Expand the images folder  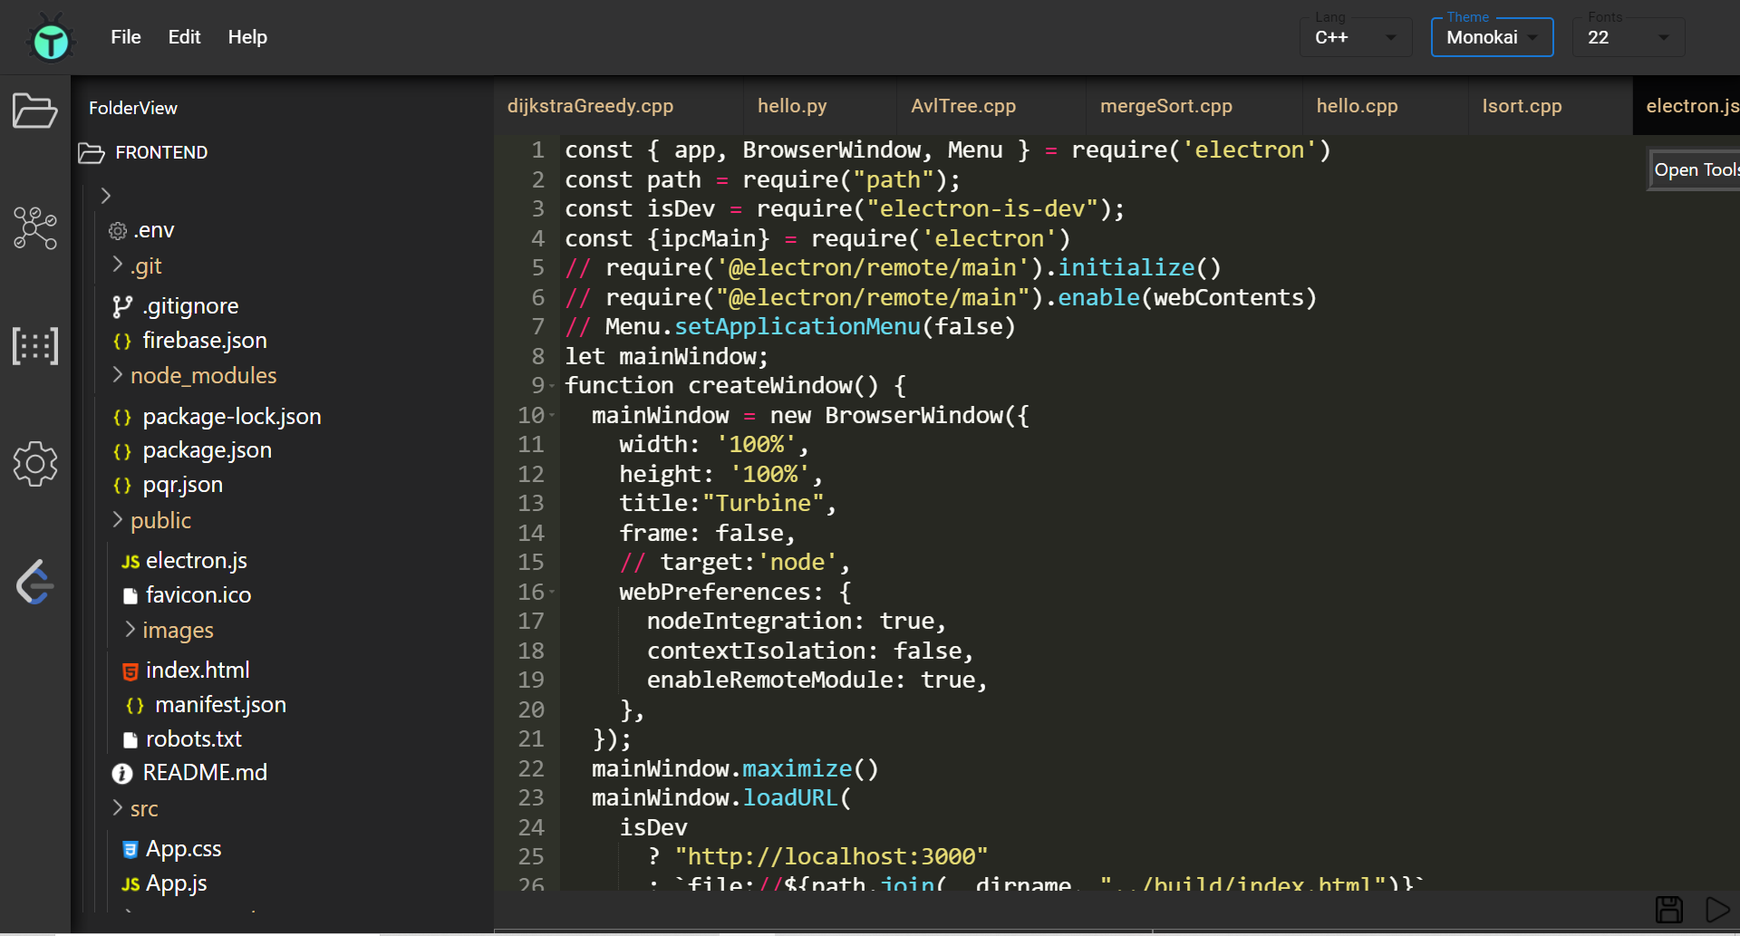[130, 629]
